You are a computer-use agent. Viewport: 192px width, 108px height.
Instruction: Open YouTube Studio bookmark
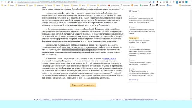[114, 5]
